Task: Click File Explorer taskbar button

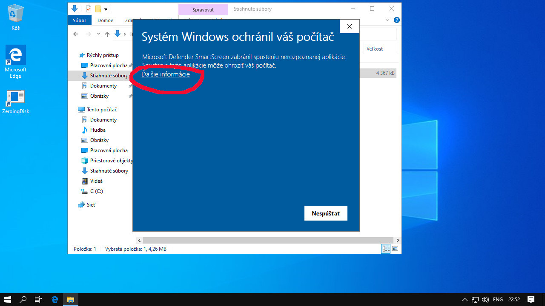Action: pos(71,300)
